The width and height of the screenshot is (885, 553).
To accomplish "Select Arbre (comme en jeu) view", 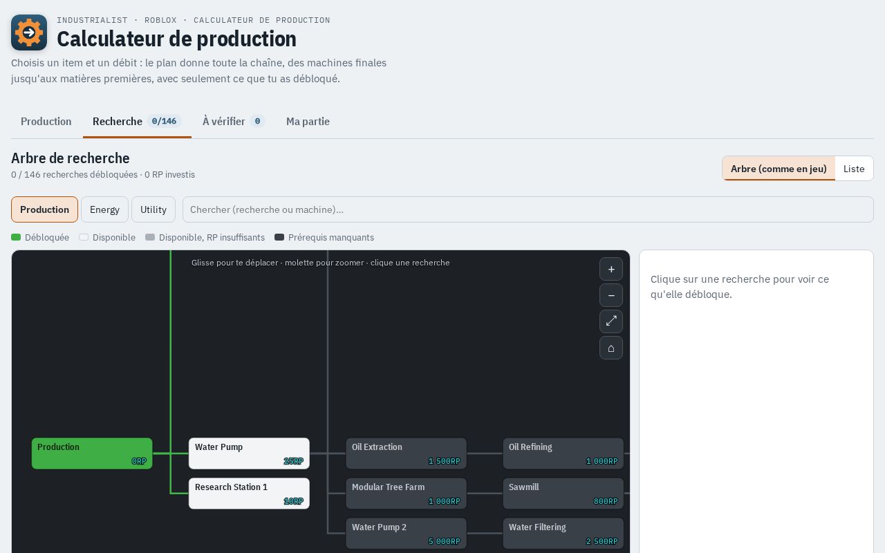I will pos(779,169).
